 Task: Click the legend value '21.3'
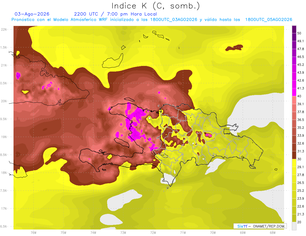(x=300, y=214)
